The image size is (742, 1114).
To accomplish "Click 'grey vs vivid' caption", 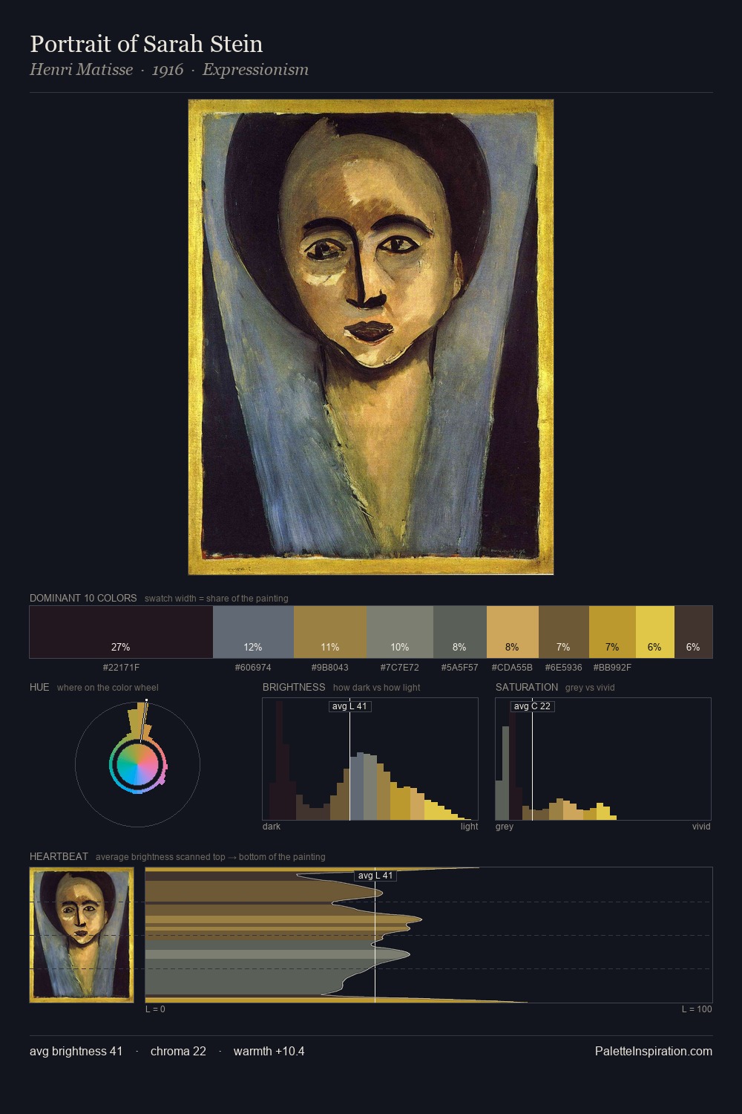I will [x=590, y=688].
